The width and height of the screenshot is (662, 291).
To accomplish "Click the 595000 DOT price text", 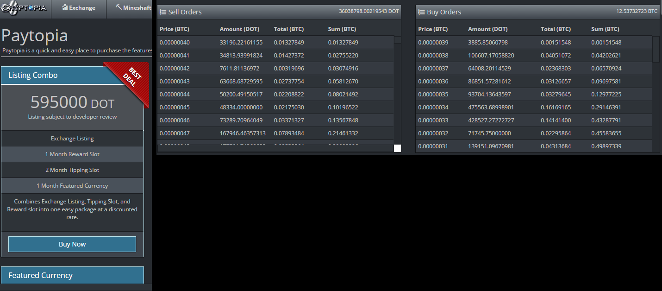I will [72, 101].
